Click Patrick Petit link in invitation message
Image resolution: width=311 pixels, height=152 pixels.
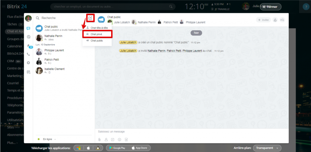[x=174, y=51]
